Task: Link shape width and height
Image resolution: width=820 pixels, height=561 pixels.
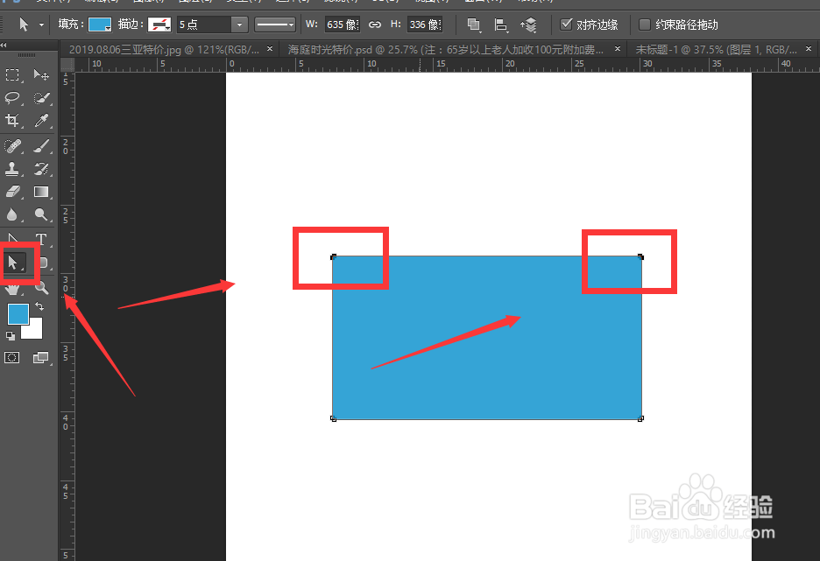Action: pos(375,25)
